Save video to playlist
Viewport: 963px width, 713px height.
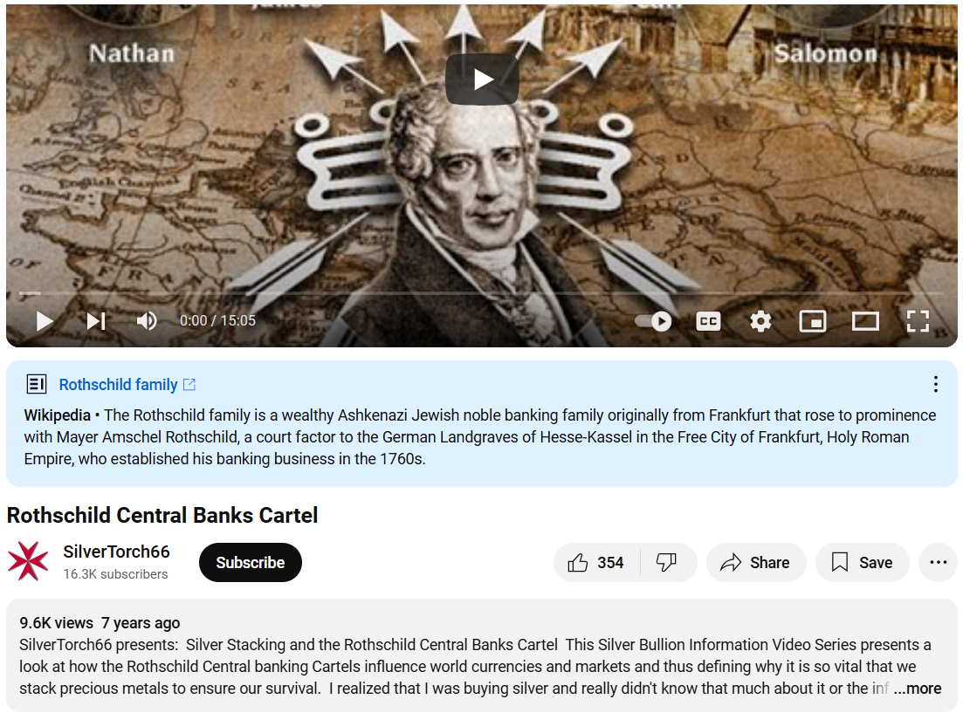(x=862, y=563)
